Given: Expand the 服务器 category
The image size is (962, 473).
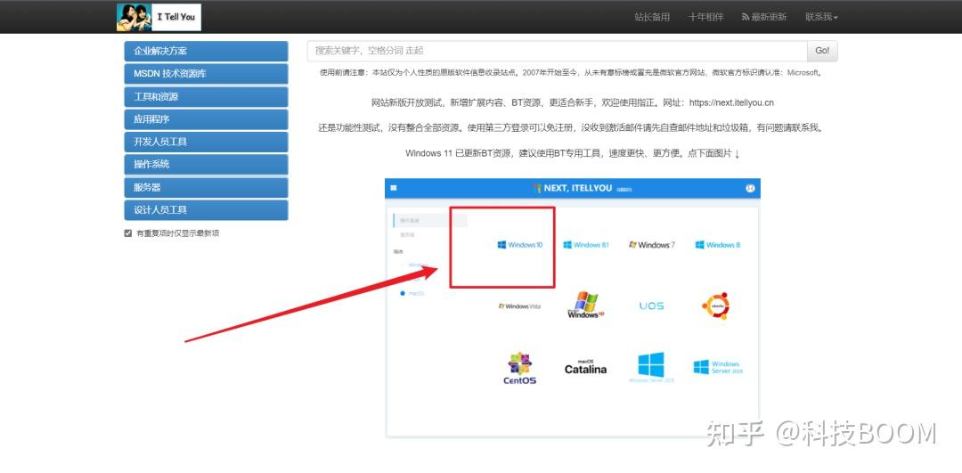Looking at the screenshot, I should click(206, 187).
